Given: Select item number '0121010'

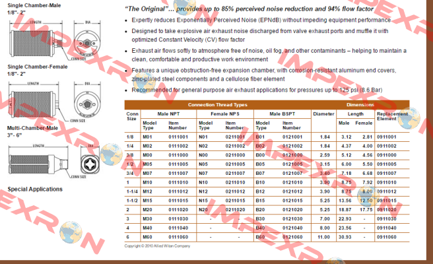Looking at the screenshot, I should coord(292,182).
